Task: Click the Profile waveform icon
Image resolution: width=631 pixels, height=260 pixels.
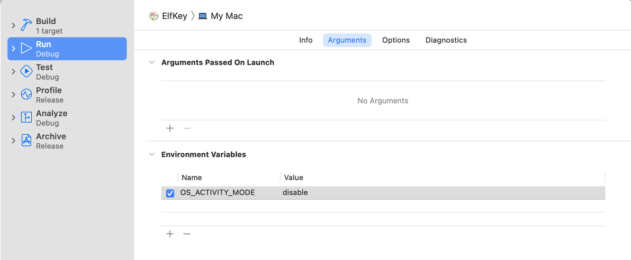Action: pyautogui.click(x=26, y=95)
